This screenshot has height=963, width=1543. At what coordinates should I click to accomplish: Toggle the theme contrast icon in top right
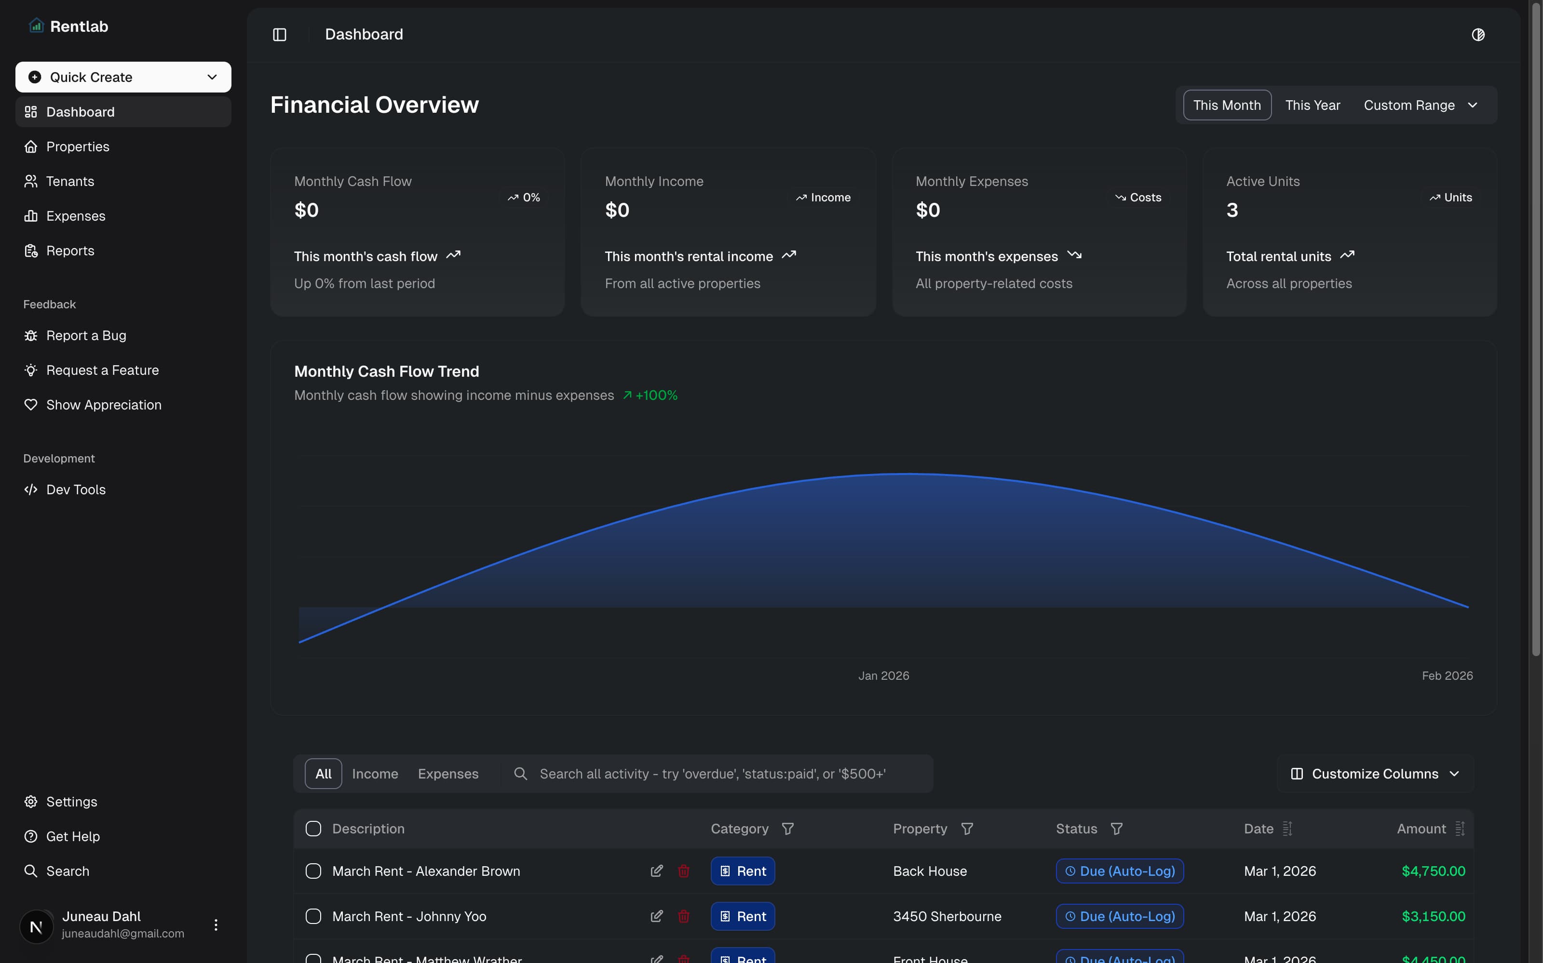(1479, 34)
